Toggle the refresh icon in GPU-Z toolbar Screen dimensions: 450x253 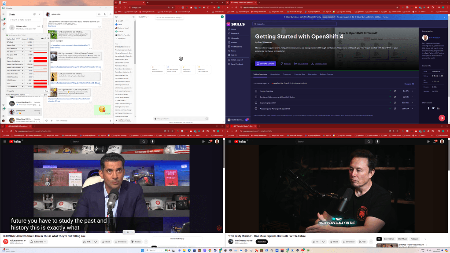click(x=45, y=38)
